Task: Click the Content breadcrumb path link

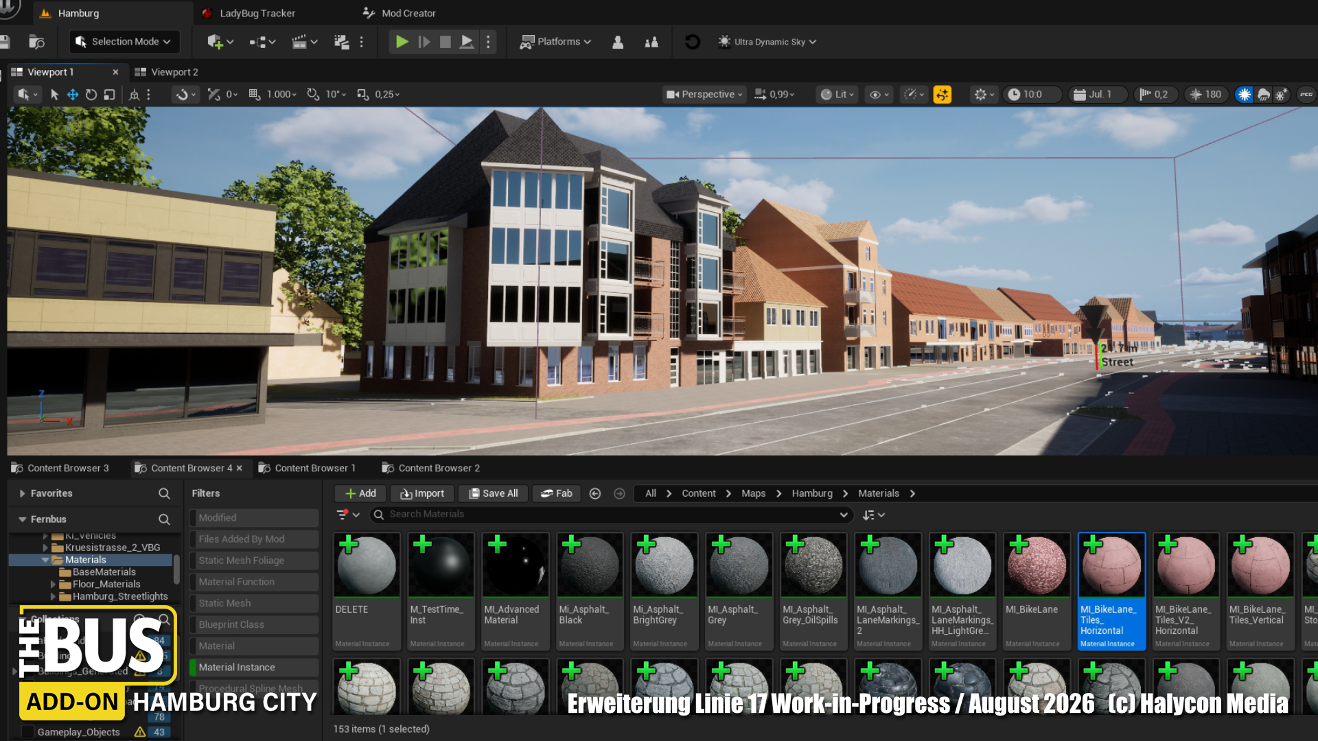Action: click(699, 493)
